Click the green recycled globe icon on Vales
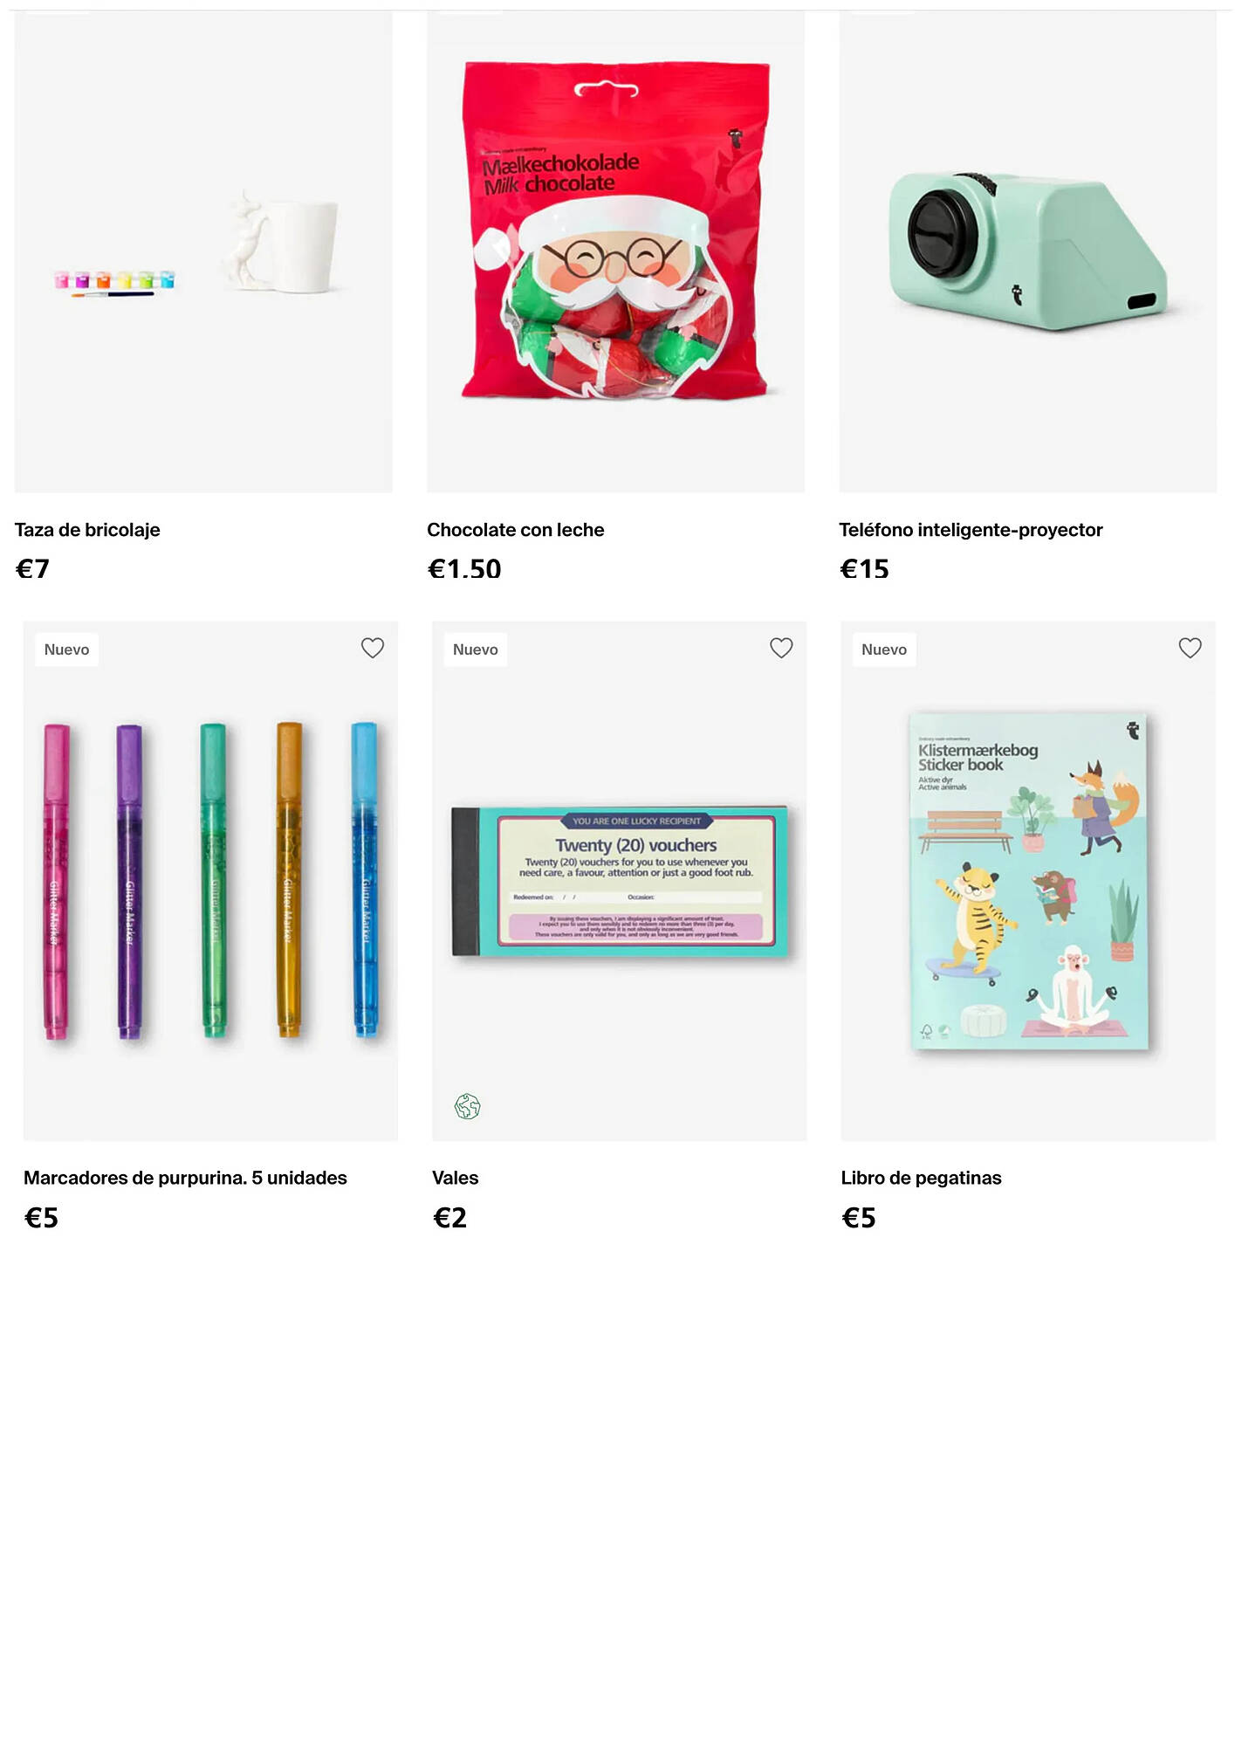Screen dimensions: 1235x1746 click(x=467, y=1106)
